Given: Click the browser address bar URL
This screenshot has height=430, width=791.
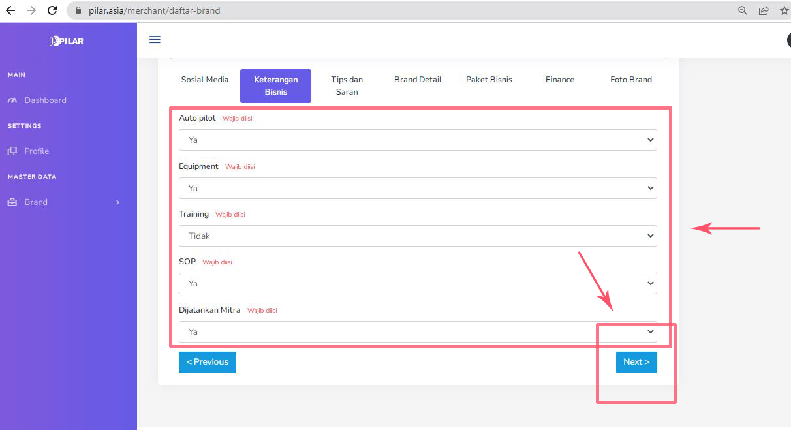Looking at the screenshot, I should pos(155,10).
